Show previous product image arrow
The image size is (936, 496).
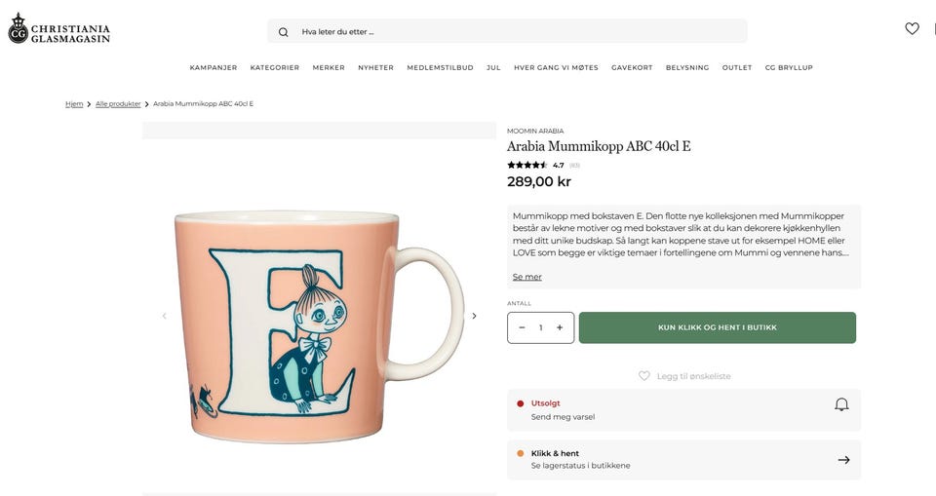[164, 316]
